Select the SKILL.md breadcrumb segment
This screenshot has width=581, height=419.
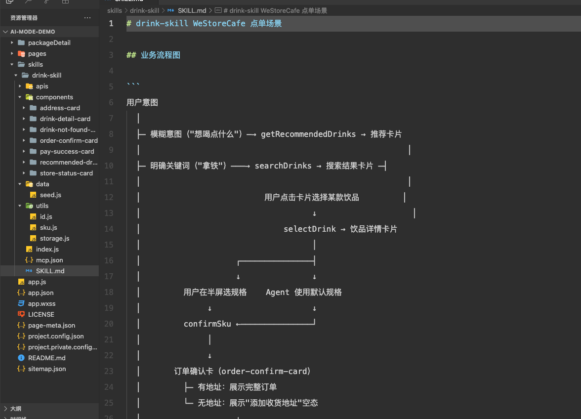[x=192, y=11]
